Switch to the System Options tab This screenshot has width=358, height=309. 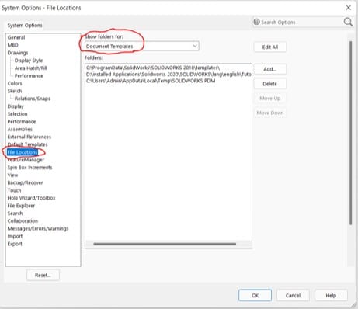click(25, 26)
